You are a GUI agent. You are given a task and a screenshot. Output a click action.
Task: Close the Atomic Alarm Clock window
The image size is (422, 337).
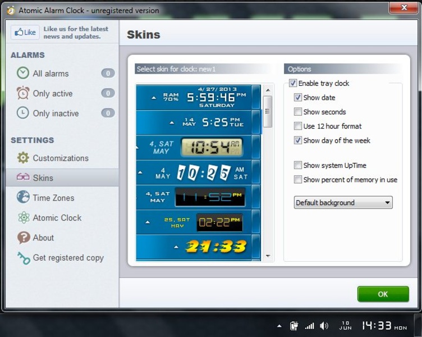pyautogui.click(x=403, y=7)
